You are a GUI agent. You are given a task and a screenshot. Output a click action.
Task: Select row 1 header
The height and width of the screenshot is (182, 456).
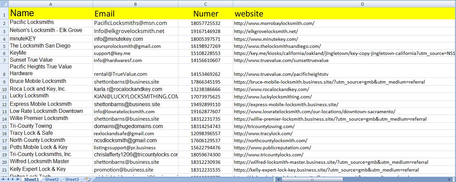[x=4, y=13]
